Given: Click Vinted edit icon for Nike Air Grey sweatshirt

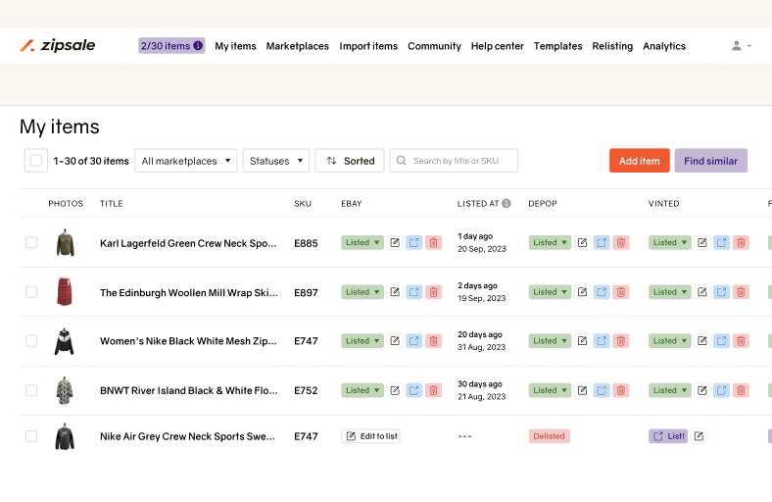Looking at the screenshot, I should pos(700,436).
